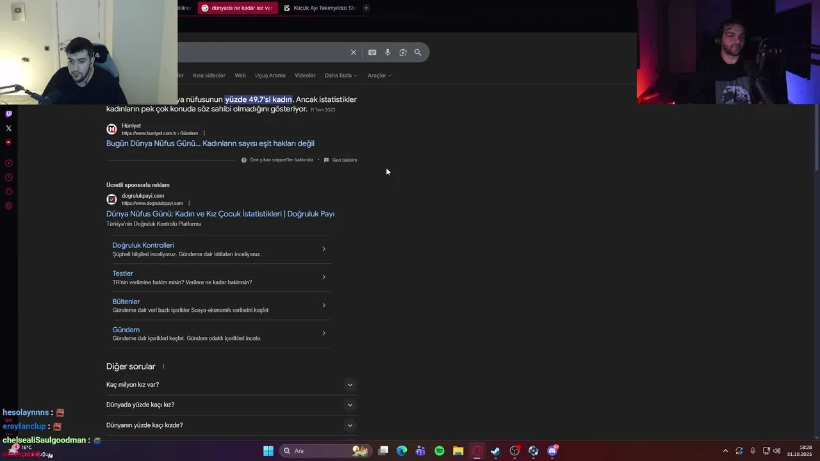Open the sidebar player icon
Viewport: 820px width, 461px height.
[x=8, y=163]
